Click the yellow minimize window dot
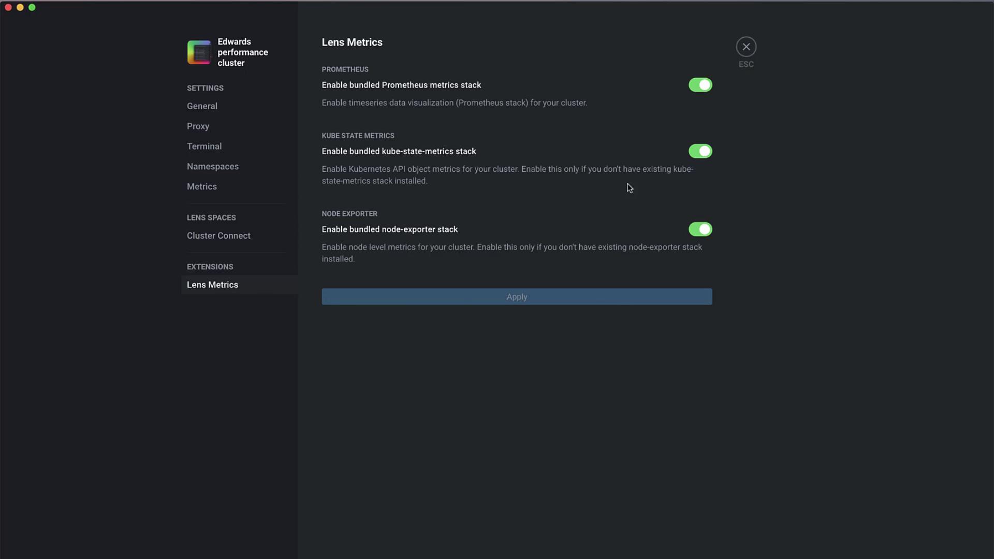The height and width of the screenshot is (559, 994). click(20, 7)
